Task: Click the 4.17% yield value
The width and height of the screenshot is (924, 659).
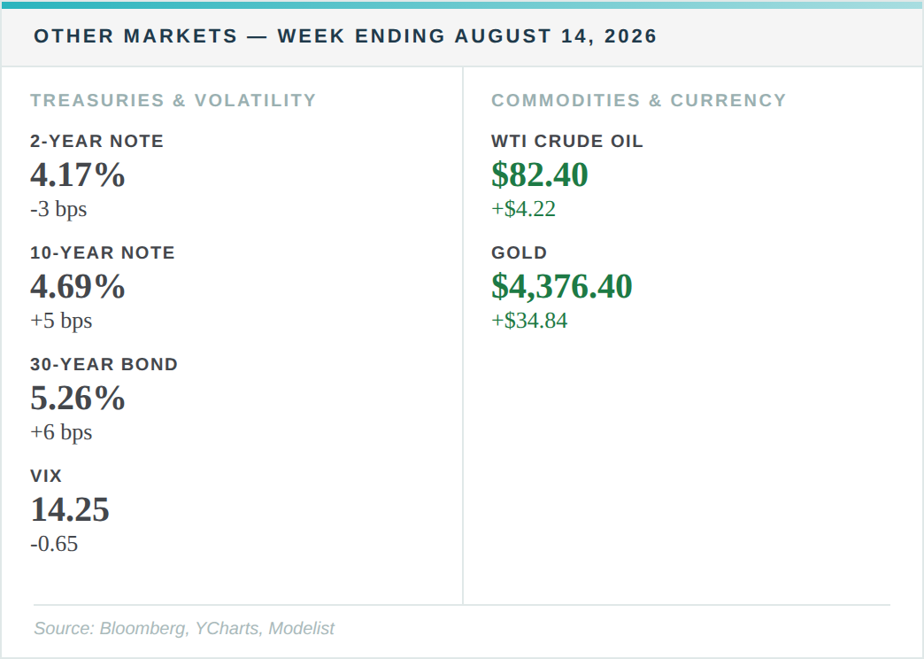Action: point(78,175)
